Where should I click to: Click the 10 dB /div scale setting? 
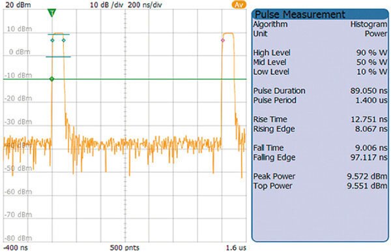click(x=106, y=5)
